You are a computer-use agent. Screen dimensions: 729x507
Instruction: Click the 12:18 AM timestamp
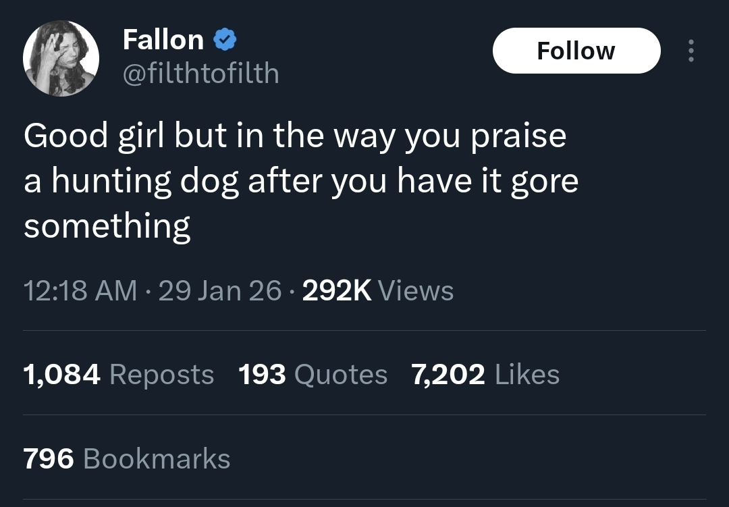click(x=80, y=290)
